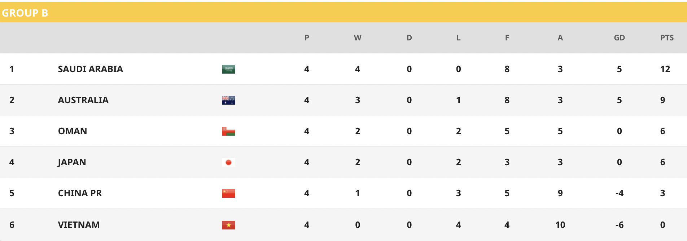Click the W column header
This screenshot has width=687, height=241.
click(x=358, y=38)
